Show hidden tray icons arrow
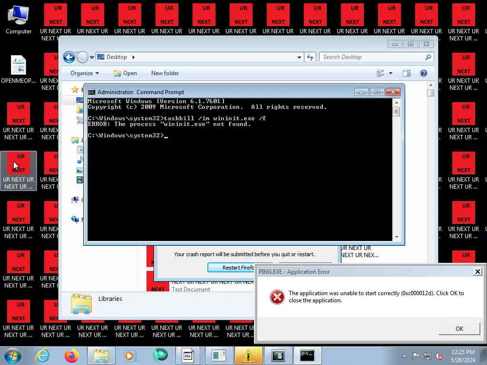 (404, 356)
